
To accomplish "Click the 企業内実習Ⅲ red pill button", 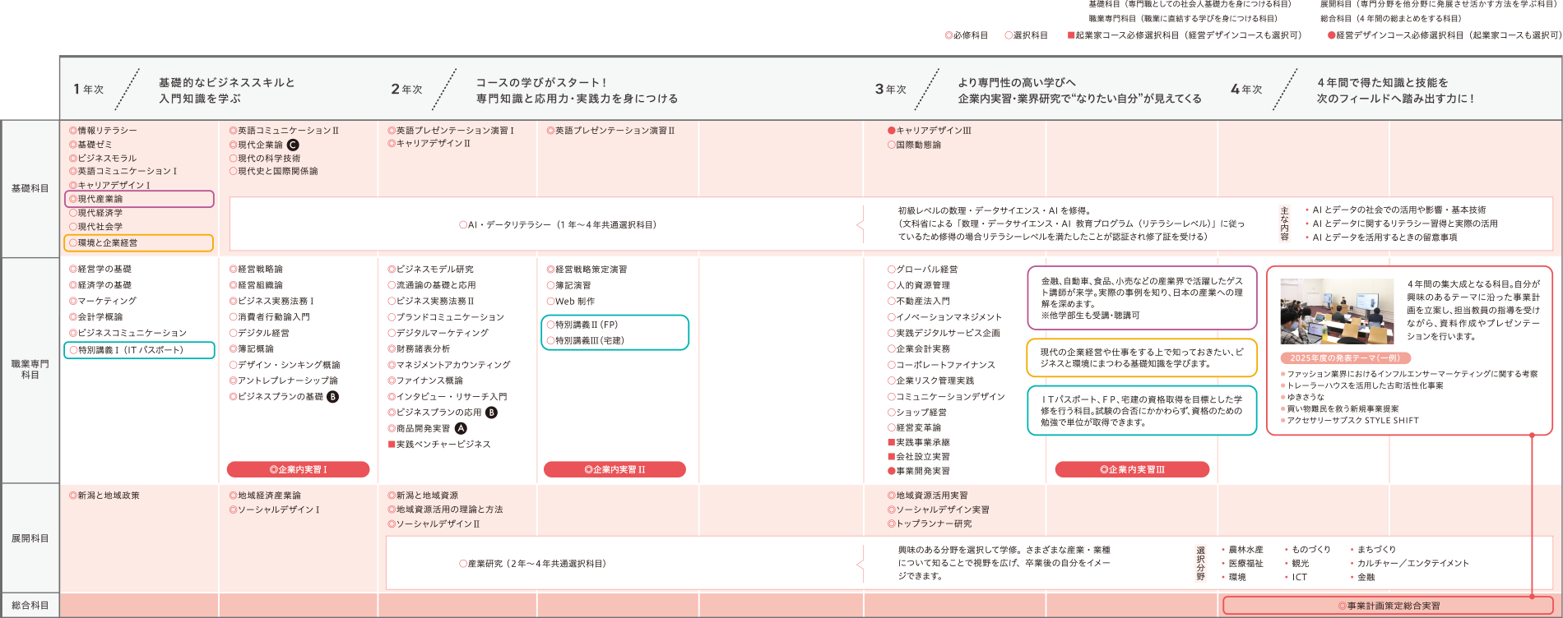I will coord(1132,469).
